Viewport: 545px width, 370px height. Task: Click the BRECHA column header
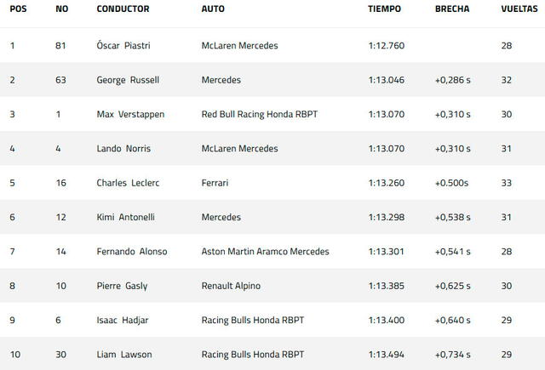(452, 9)
